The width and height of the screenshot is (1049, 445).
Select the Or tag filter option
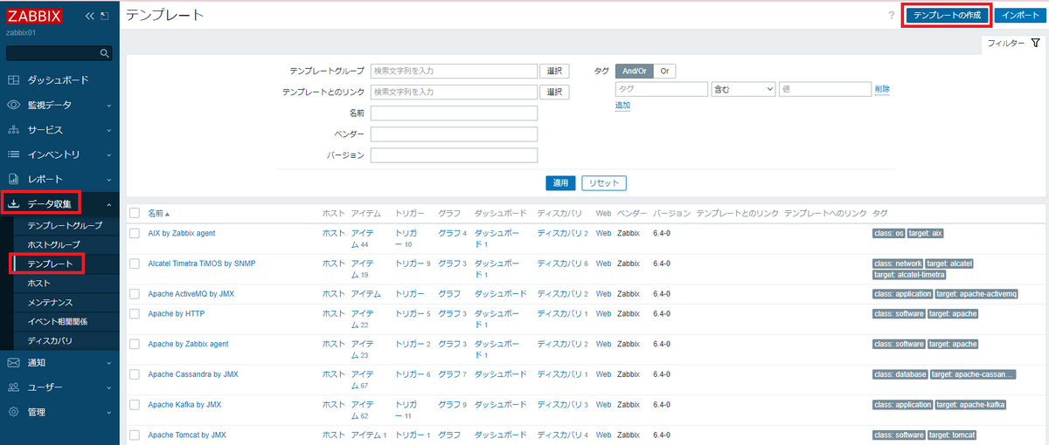point(664,72)
